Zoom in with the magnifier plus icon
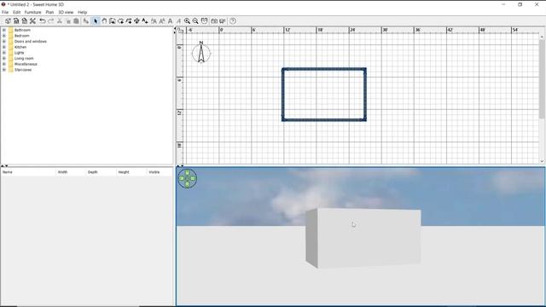546x307 pixels. [x=188, y=20]
